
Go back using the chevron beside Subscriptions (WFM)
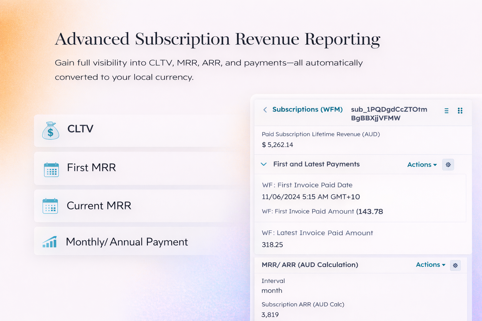click(265, 110)
